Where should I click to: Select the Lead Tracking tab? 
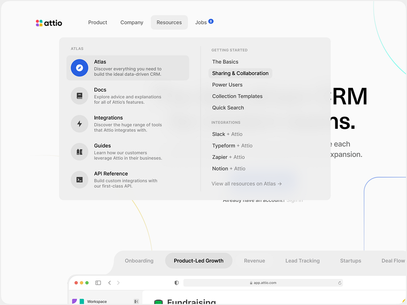point(302,261)
